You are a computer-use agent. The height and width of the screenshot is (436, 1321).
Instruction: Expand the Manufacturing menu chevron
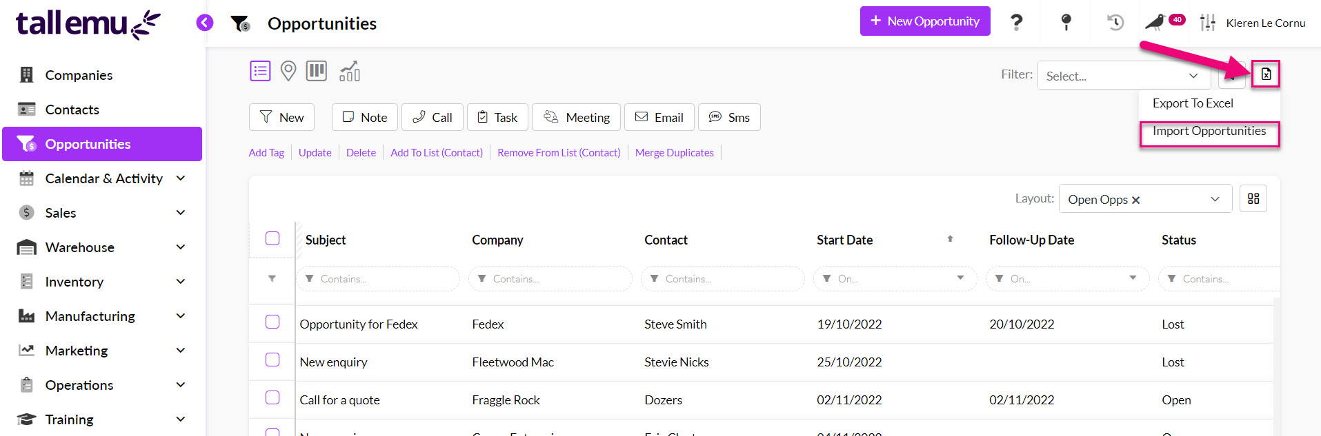pos(181,315)
